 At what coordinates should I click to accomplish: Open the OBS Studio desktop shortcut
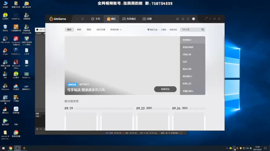pyautogui.click(x=5, y=40)
